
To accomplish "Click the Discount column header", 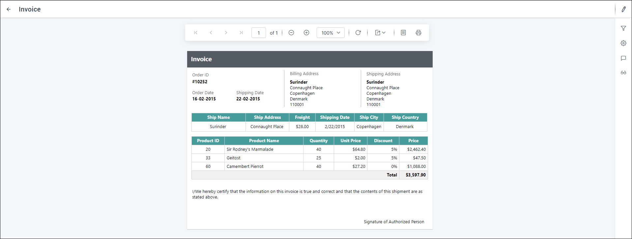I will (x=383, y=141).
